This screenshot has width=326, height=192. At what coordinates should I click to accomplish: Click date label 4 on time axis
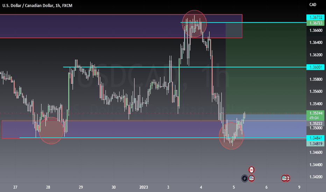point(201,187)
